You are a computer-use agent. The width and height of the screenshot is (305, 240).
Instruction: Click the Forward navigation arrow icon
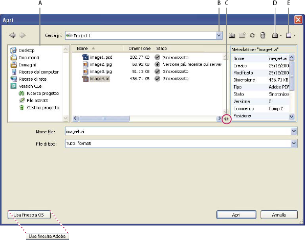tap(23, 35)
